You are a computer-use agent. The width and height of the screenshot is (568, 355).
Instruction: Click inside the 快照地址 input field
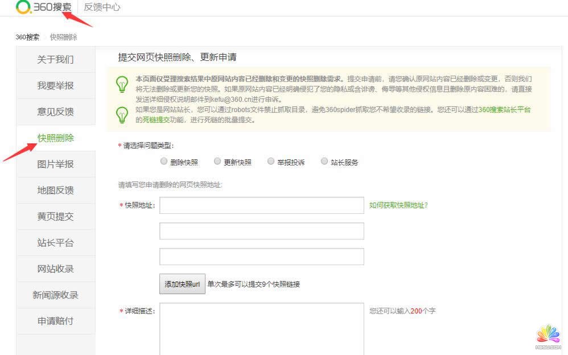click(x=262, y=205)
